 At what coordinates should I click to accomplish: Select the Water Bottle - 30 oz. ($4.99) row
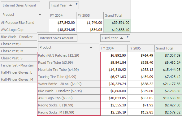pyautogui.click(x=69, y=84)
